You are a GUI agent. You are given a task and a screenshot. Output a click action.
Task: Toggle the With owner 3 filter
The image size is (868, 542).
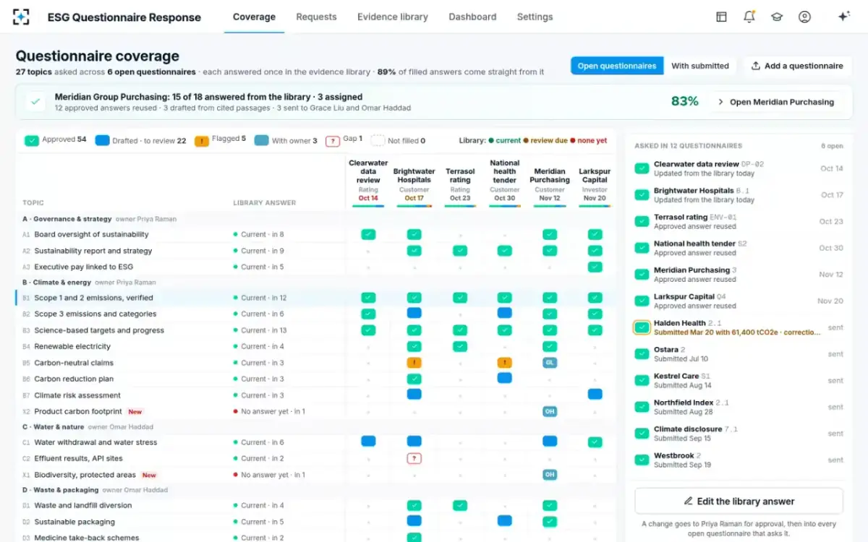[x=286, y=141]
